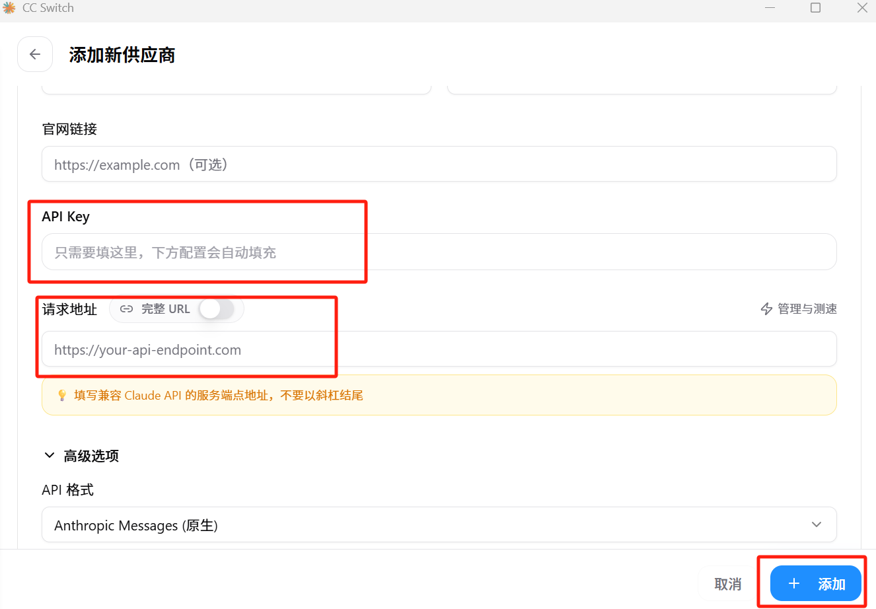Click the lightning icon next to 管理与测速
Screen dimensions: 876x609
[766, 309]
